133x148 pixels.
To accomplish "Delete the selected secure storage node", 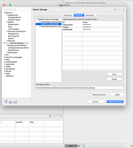I will [x=114, y=79].
